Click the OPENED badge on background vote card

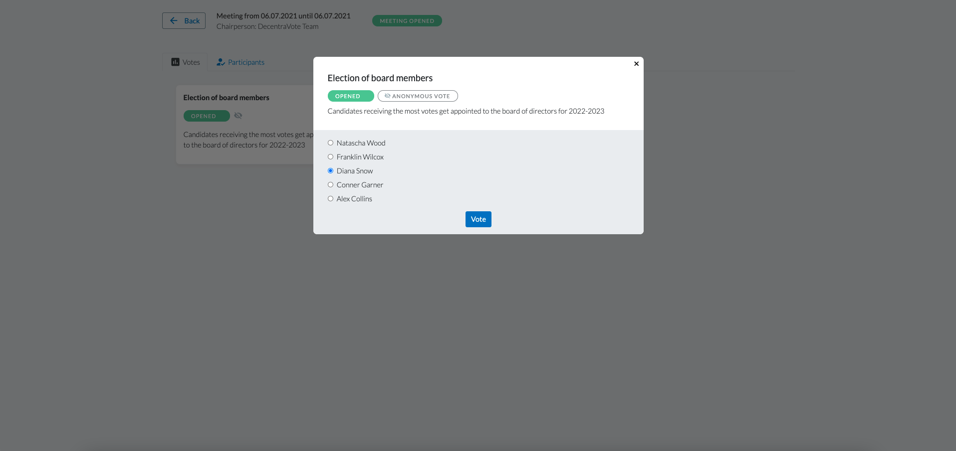point(207,116)
